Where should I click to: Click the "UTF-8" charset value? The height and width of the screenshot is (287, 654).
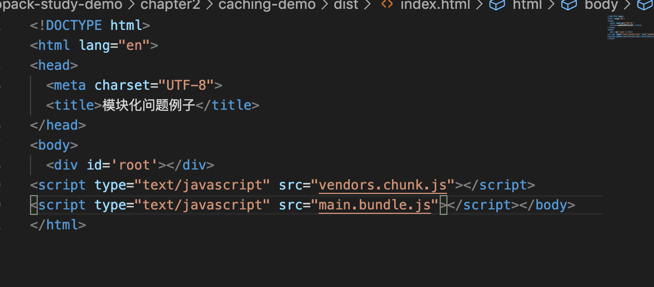click(186, 85)
